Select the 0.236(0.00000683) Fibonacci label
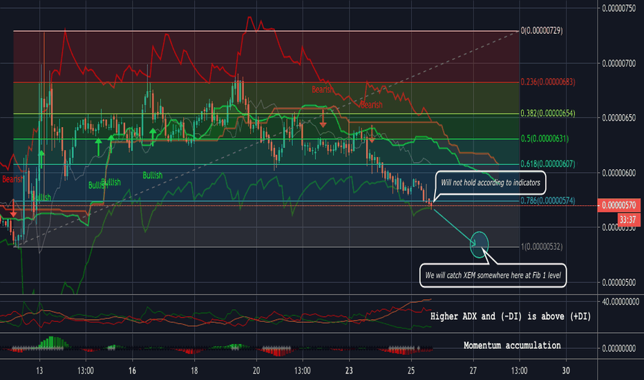Screen dimensions: 644x380 [x=548, y=82]
